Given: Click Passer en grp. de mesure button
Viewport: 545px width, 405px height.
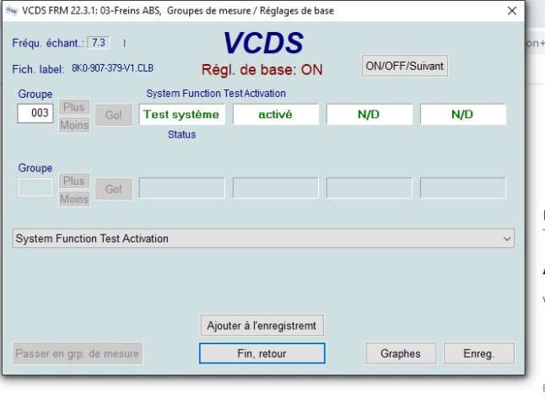Looking at the screenshot, I should tap(78, 354).
